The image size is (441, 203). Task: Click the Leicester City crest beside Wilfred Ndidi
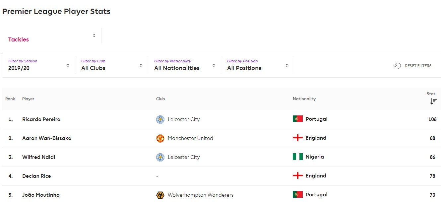click(160, 157)
